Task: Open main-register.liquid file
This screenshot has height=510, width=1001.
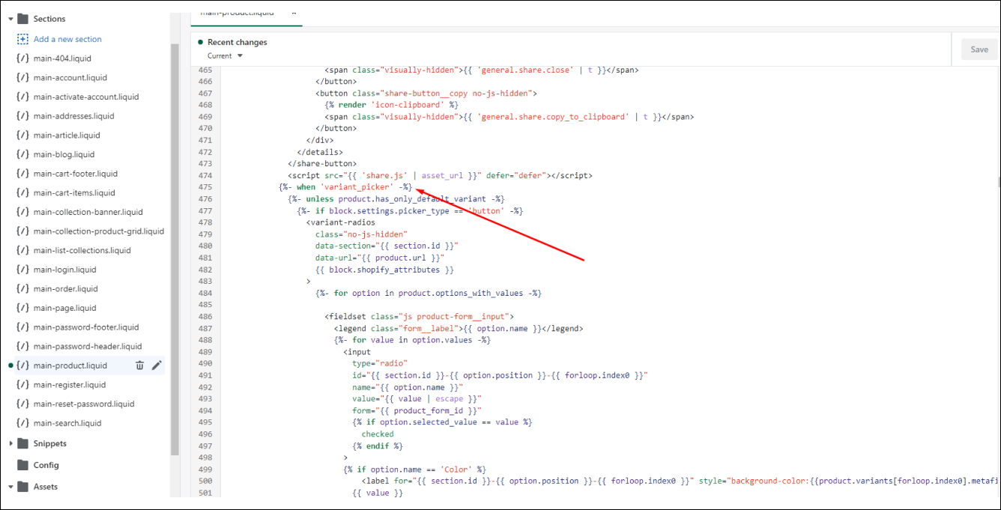Action: pos(70,385)
